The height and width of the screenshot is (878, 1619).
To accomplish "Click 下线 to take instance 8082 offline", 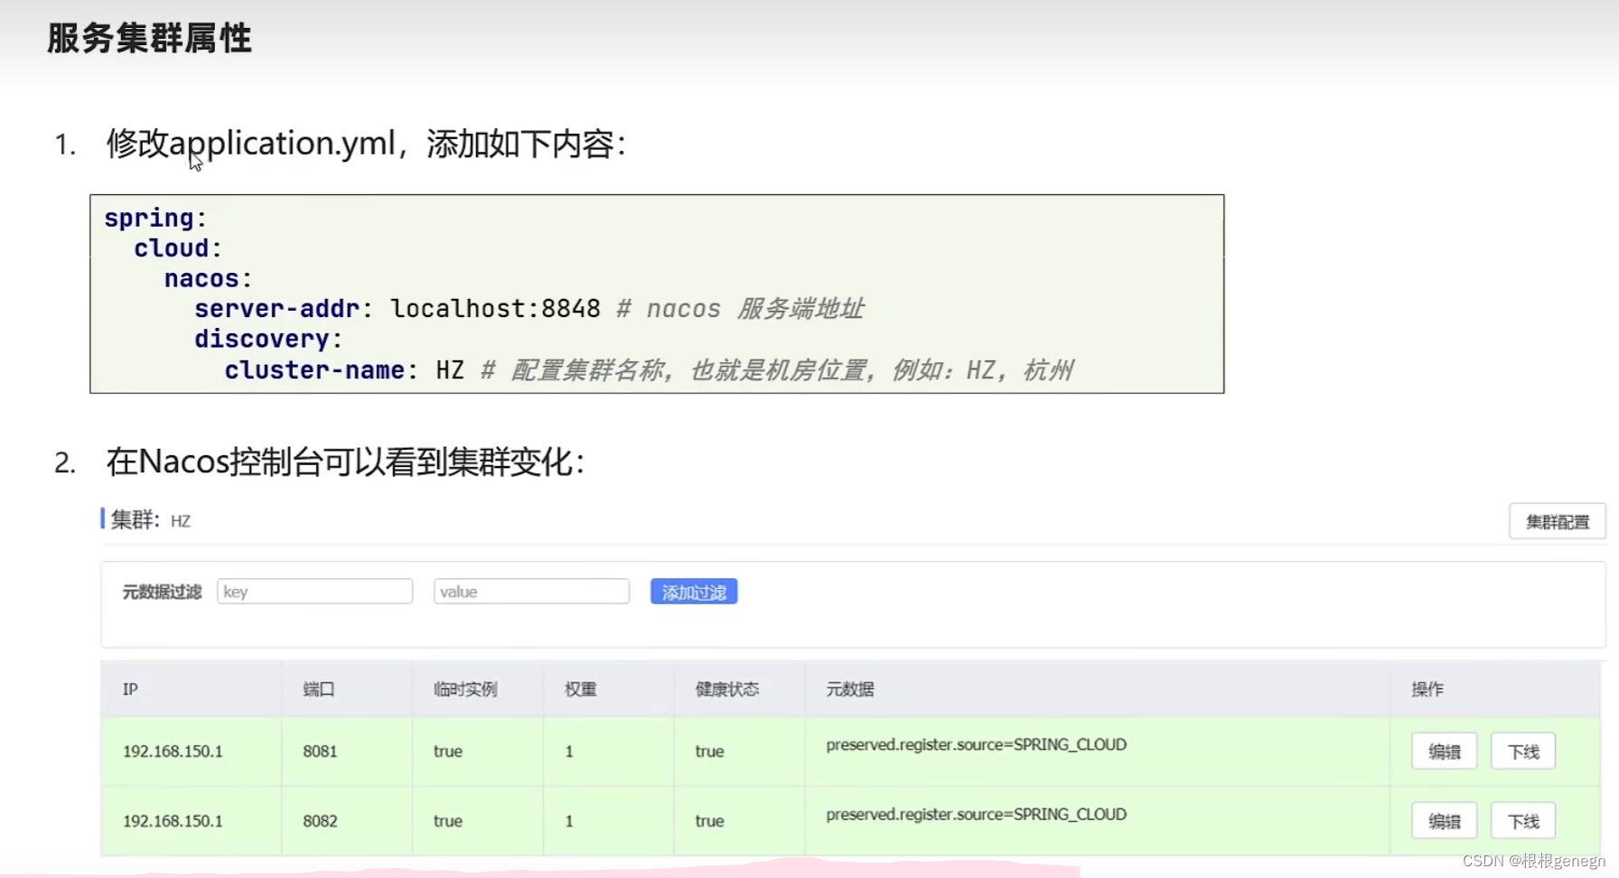I will (1522, 820).
